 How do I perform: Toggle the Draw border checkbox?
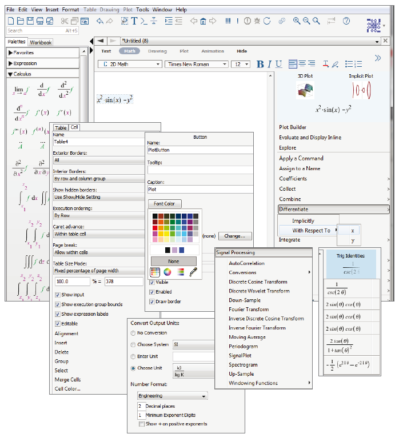point(151,302)
